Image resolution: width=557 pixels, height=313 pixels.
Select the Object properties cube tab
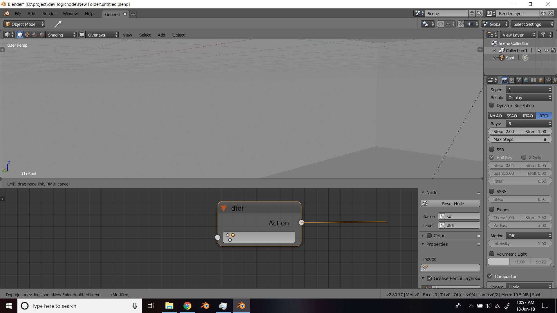coord(541,80)
